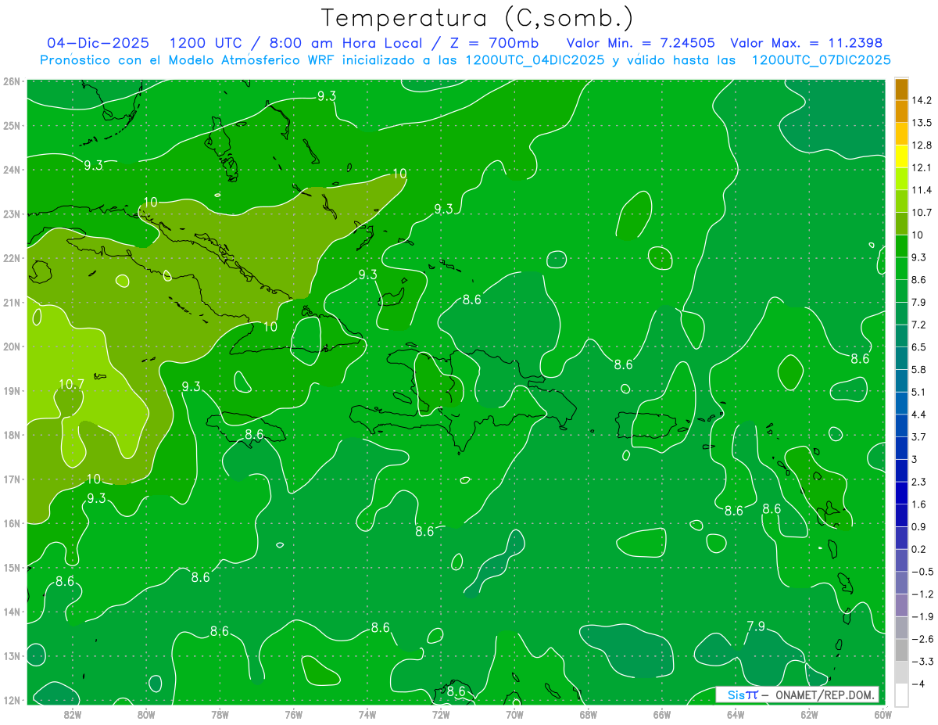Click the white swatch below -4
938x725 pixels.
pos(902,694)
